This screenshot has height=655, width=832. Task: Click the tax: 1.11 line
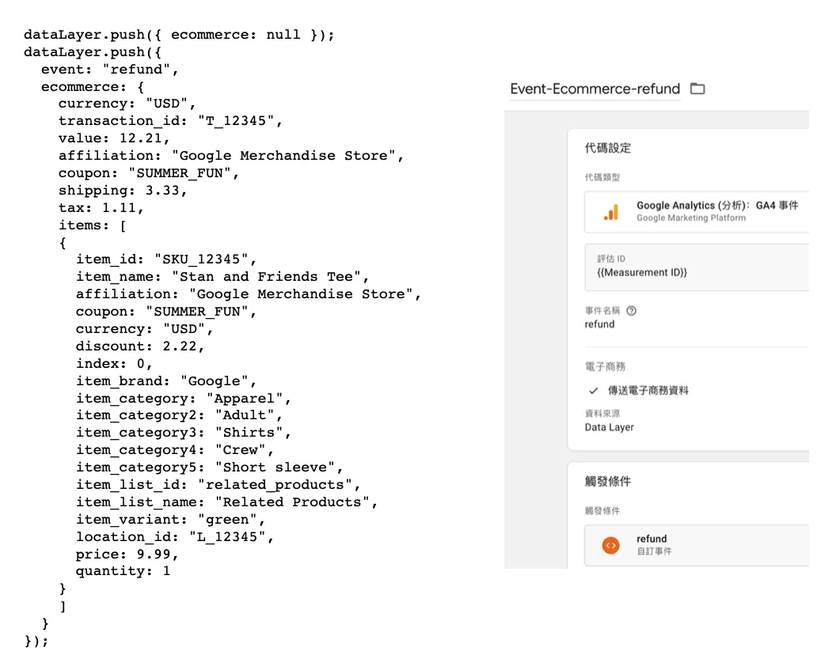coord(101,208)
